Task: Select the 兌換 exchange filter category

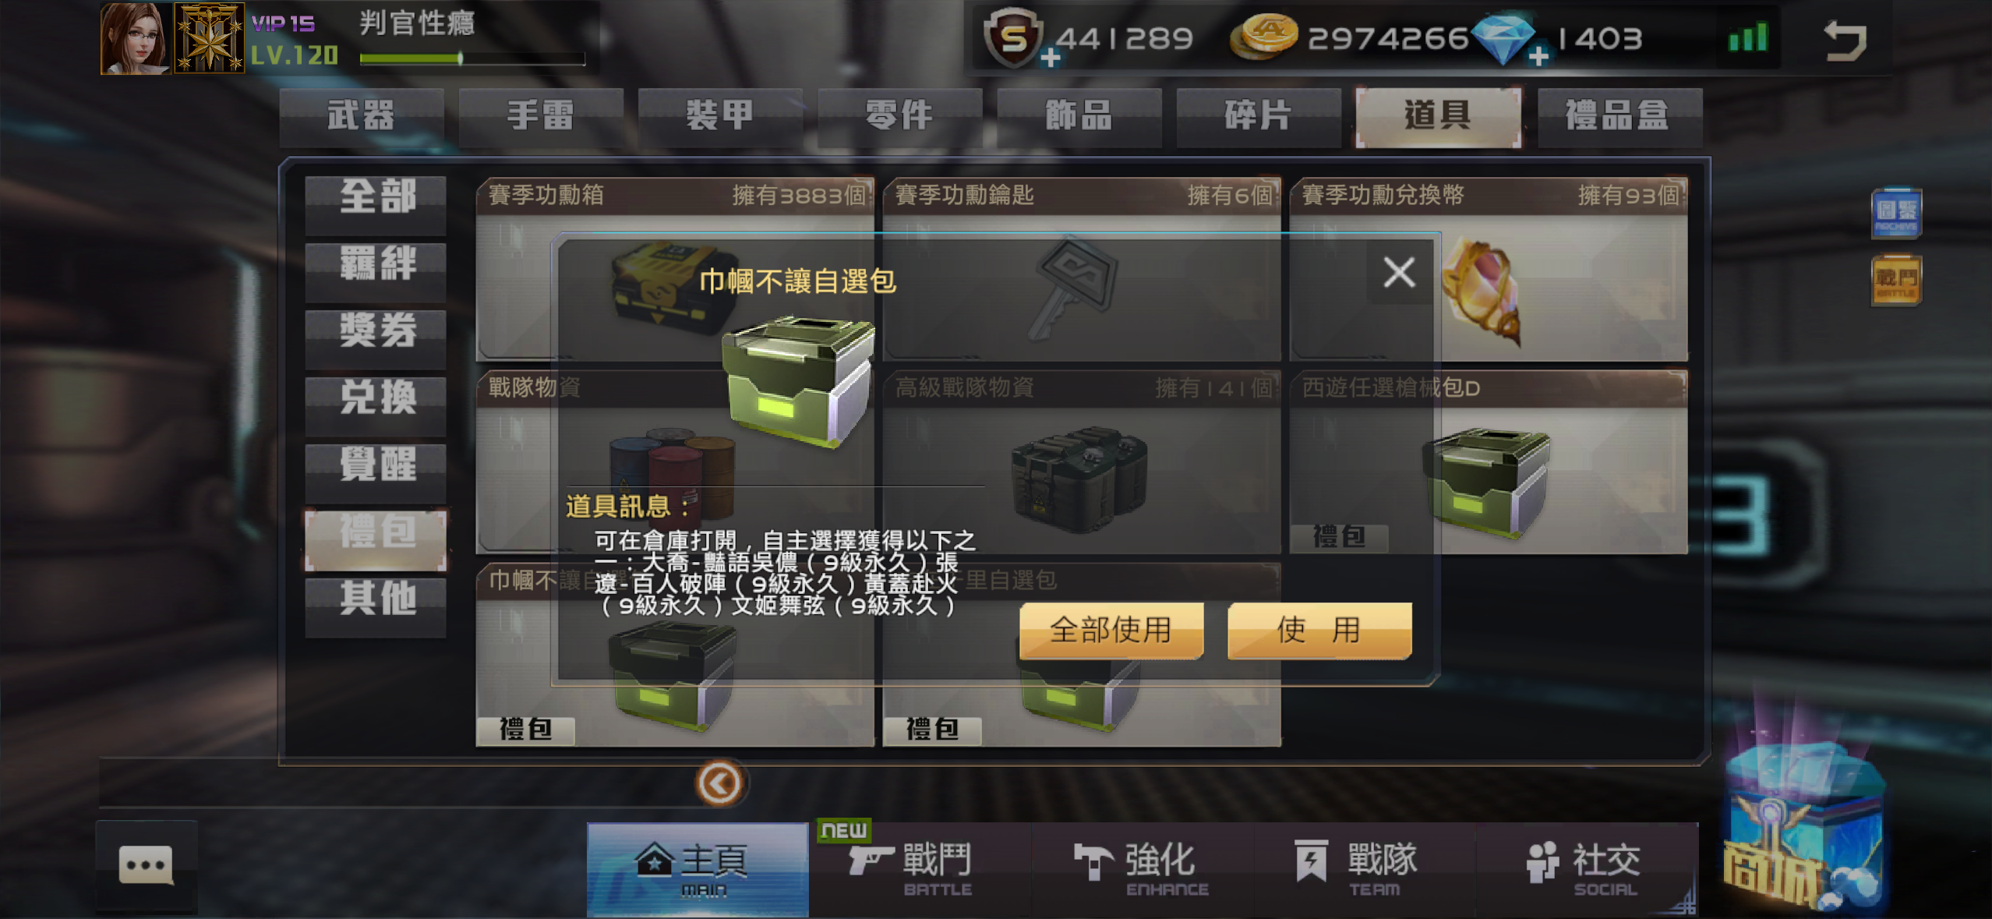Action: tap(376, 398)
